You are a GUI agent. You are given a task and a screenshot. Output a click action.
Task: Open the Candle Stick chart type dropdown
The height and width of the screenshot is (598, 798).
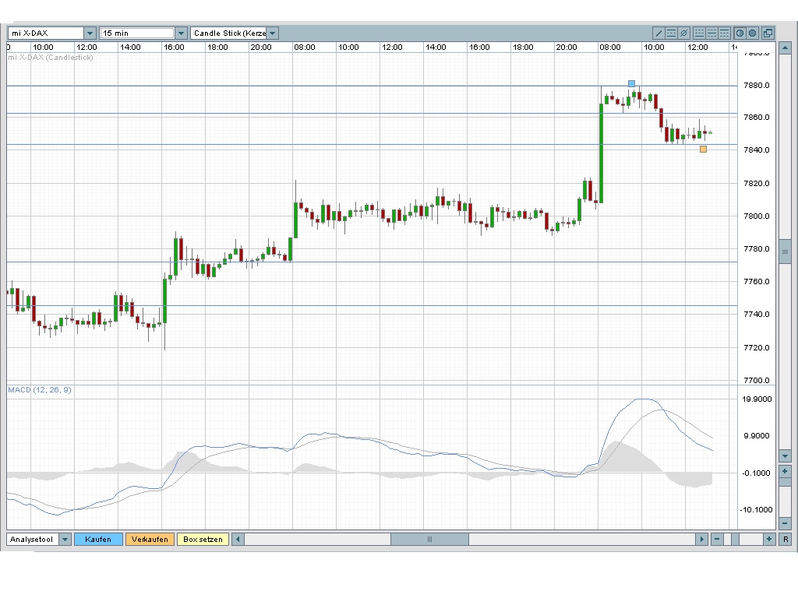tap(273, 33)
